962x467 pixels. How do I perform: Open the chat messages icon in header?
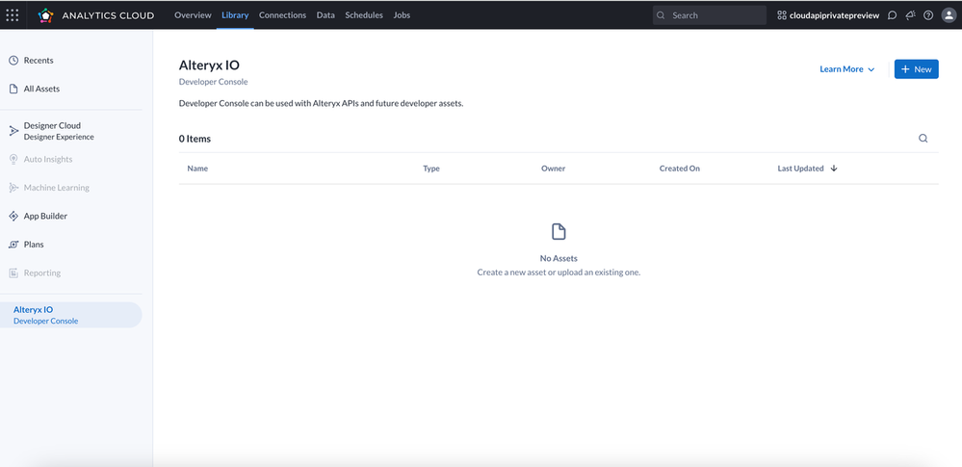point(892,15)
